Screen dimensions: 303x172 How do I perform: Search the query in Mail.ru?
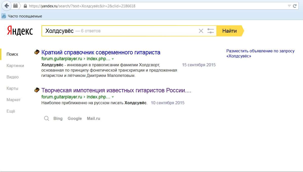93,118
